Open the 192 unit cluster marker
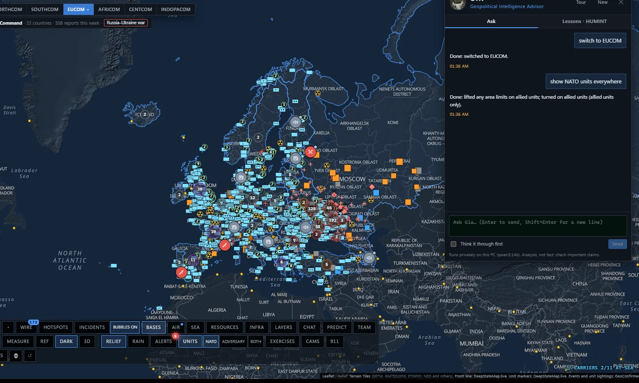This screenshot has height=383, width=639. pos(333,220)
